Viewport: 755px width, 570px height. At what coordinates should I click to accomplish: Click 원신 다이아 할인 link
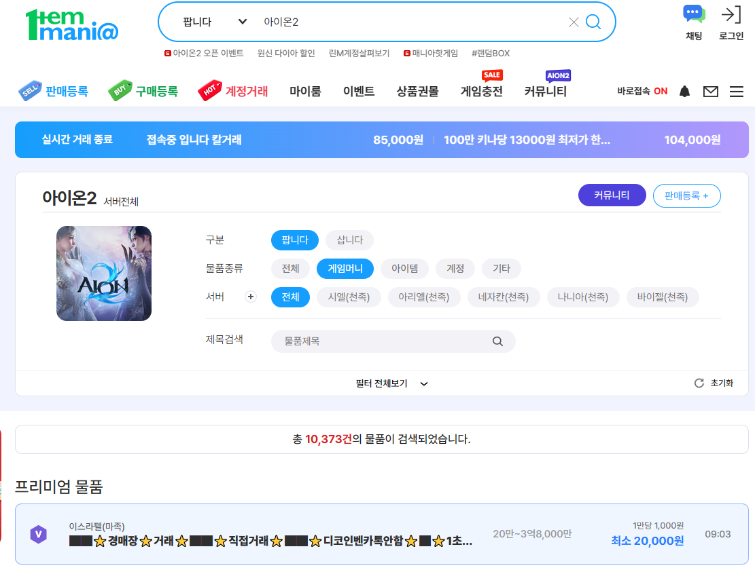tap(286, 54)
